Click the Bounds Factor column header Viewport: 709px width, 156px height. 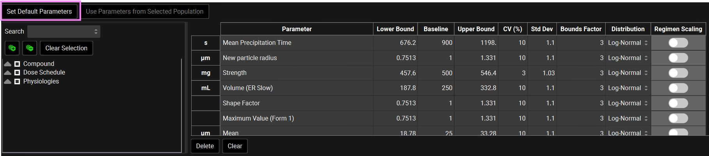[x=581, y=29]
